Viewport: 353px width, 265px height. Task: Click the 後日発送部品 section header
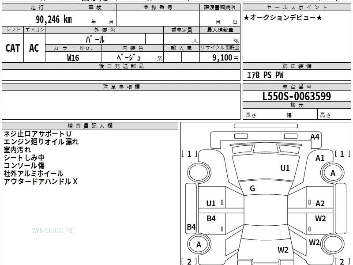[x=121, y=66]
